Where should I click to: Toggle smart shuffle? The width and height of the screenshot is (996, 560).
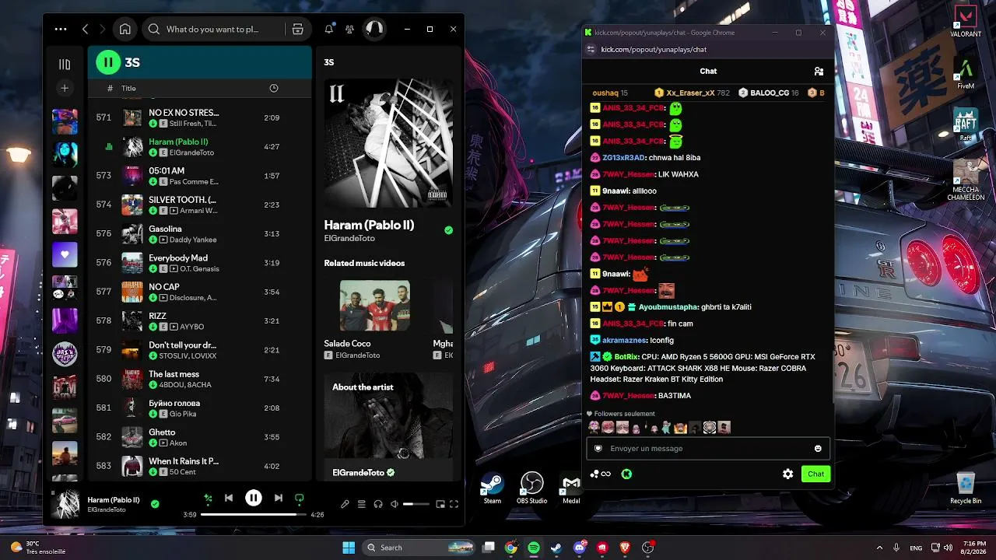208,498
